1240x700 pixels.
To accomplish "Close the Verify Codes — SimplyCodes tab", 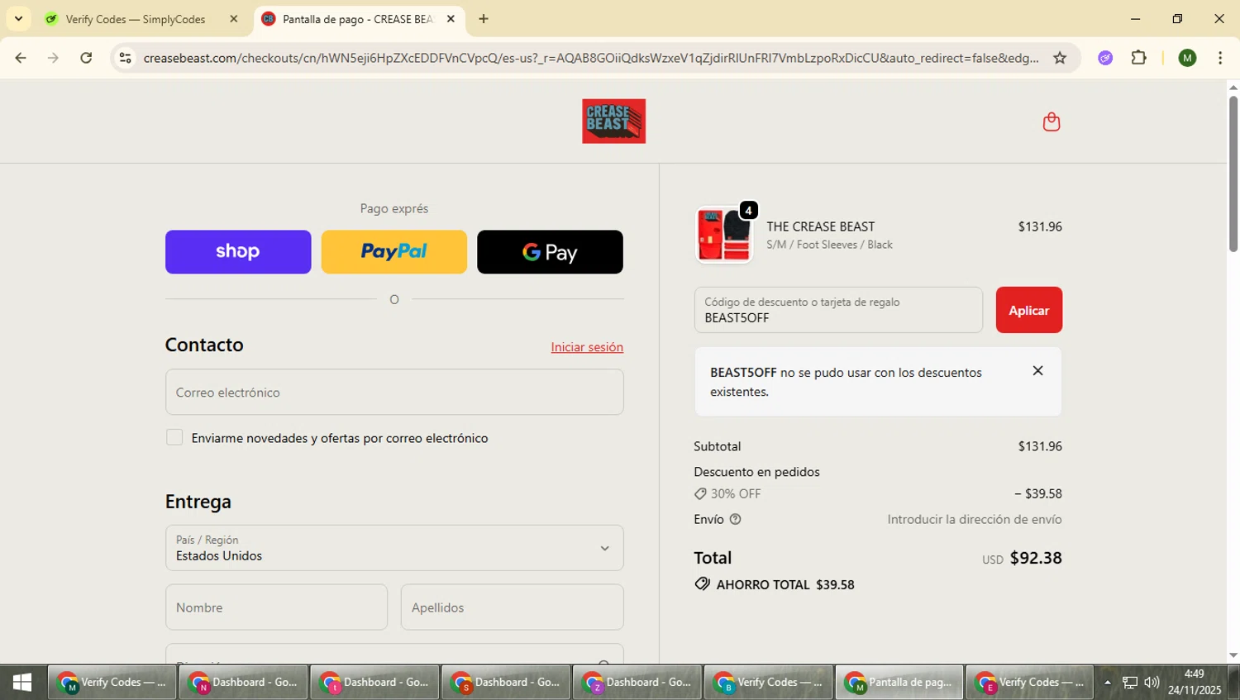I will 233,19.
